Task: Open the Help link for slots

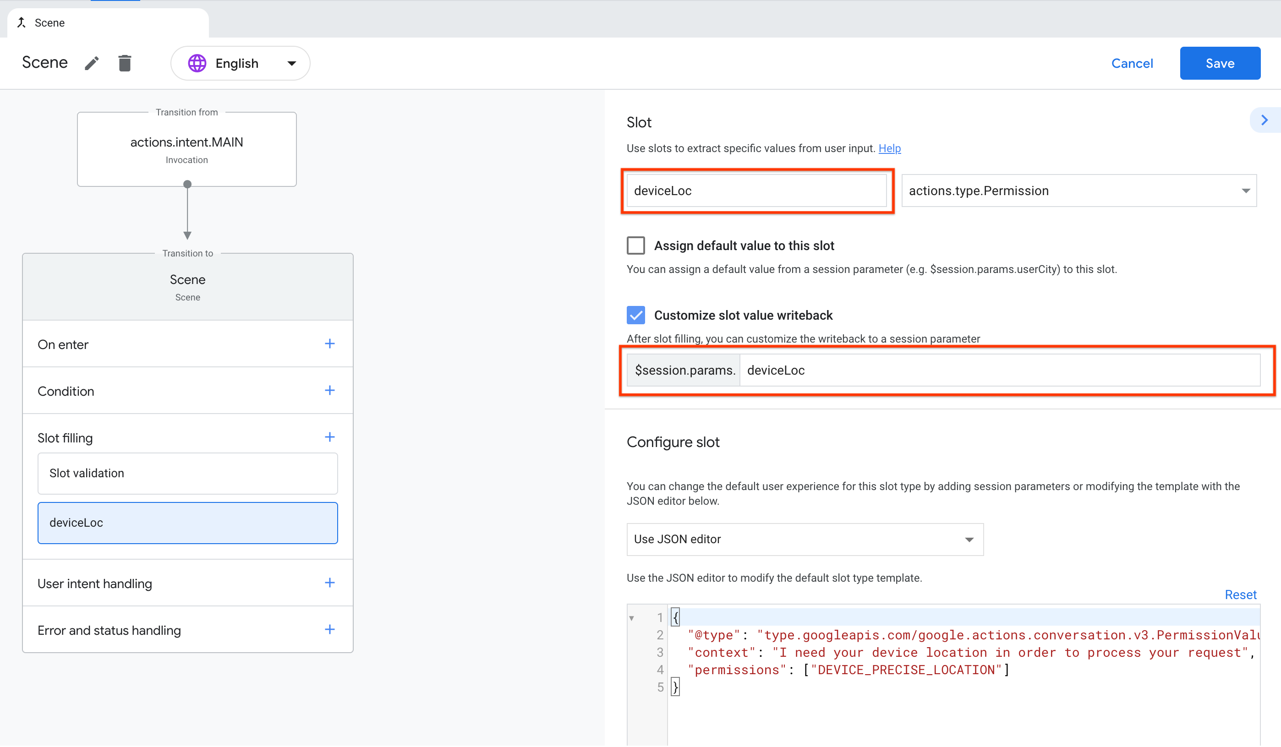Action: [889, 148]
